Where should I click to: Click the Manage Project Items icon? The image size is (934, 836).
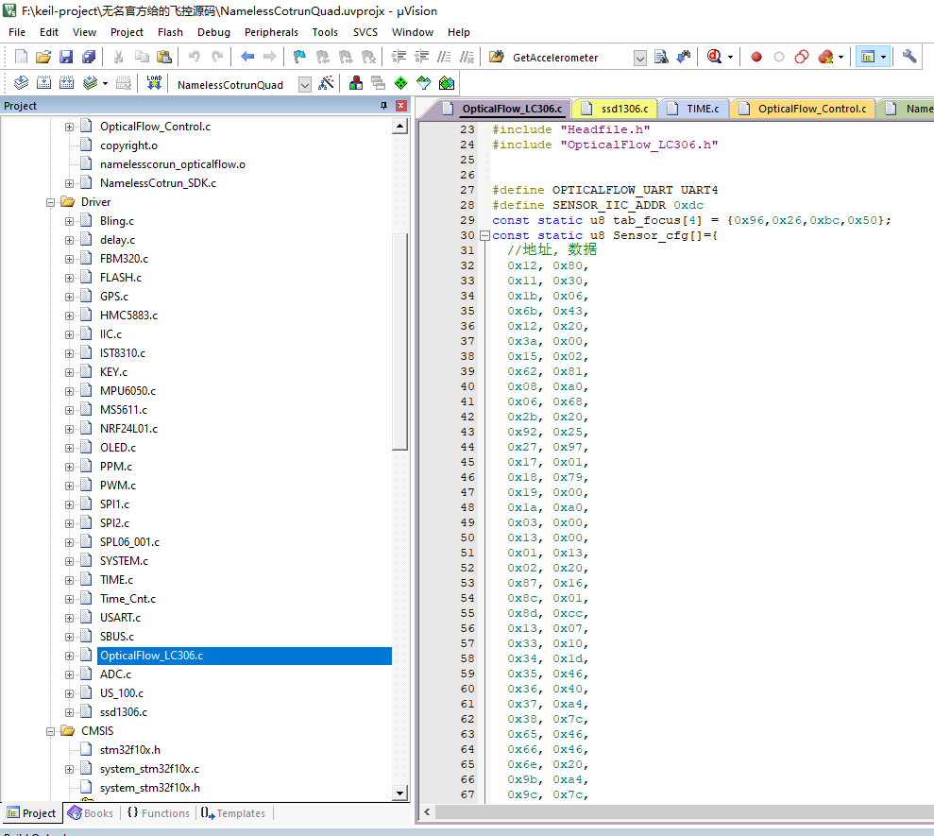coord(355,83)
